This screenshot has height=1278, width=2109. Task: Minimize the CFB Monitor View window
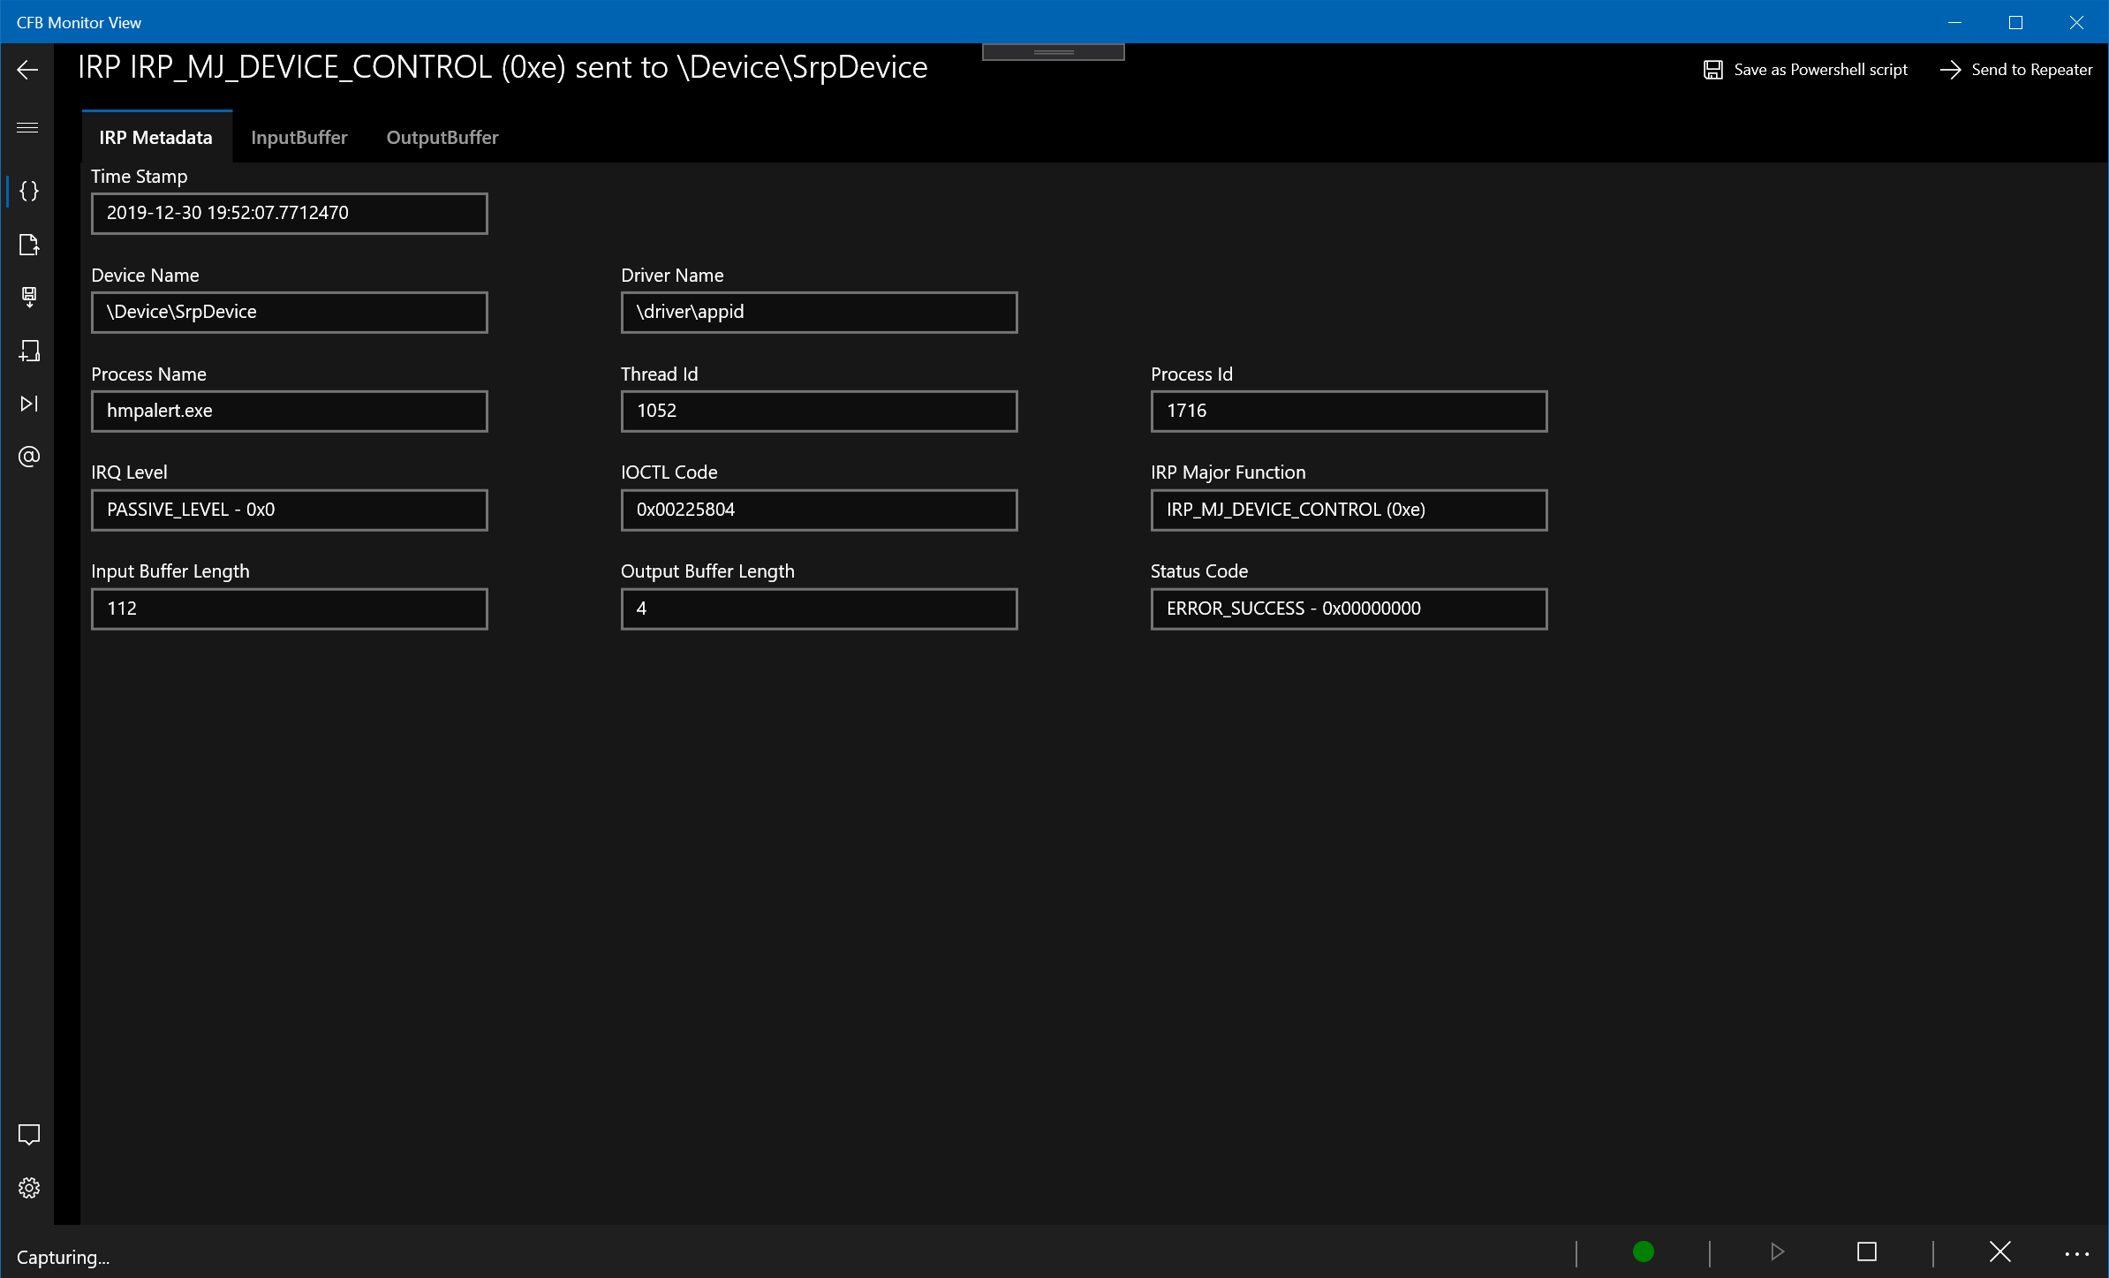pyautogui.click(x=1954, y=22)
